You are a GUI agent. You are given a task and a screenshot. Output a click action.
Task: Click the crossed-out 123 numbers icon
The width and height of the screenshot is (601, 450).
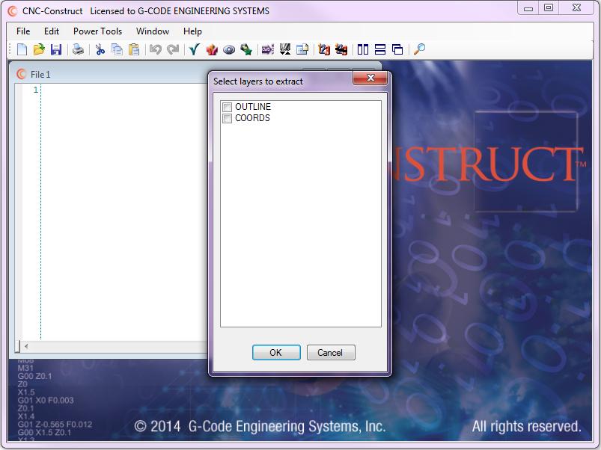click(341, 49)
